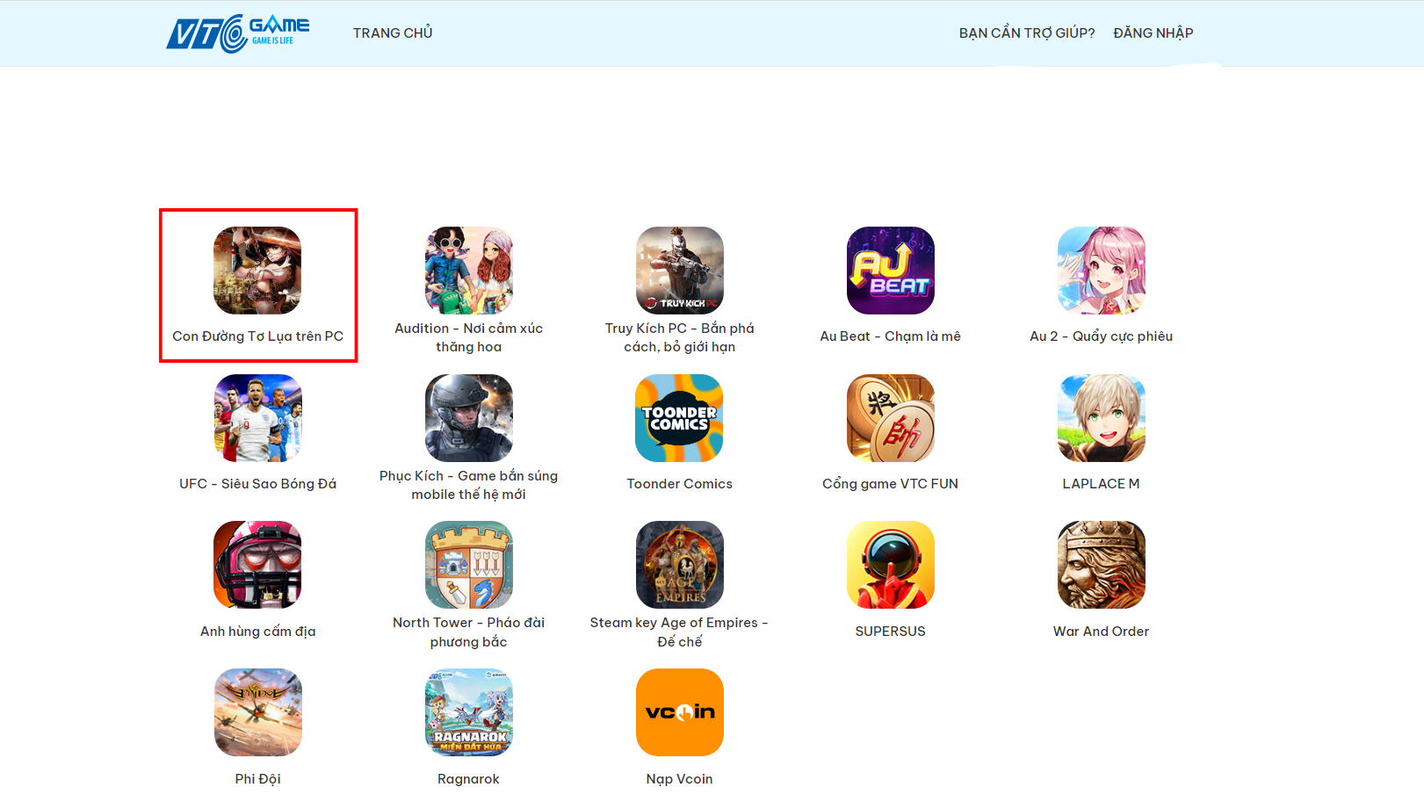1424x809 pixels.
Task: Click 'Steam key Age of Empires - Đế chế'
Action: [679, 632]
